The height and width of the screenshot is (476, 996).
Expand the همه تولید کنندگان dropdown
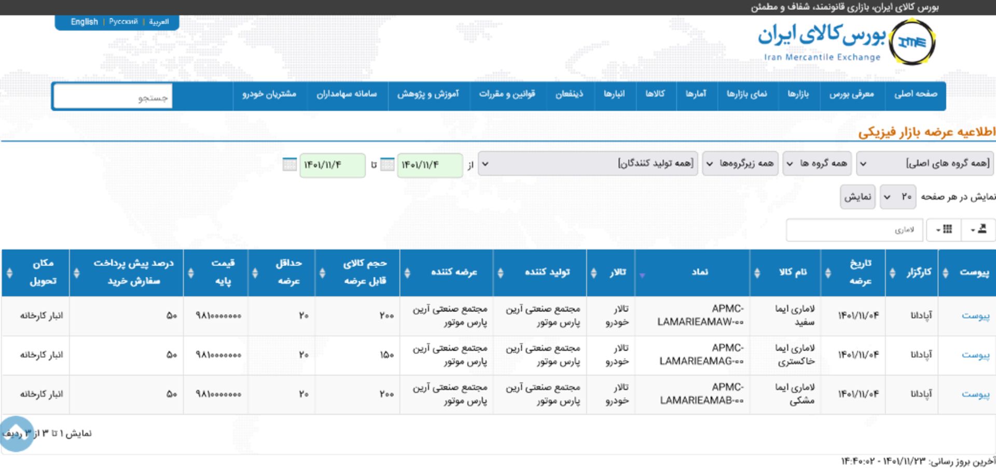coord(588,164)
